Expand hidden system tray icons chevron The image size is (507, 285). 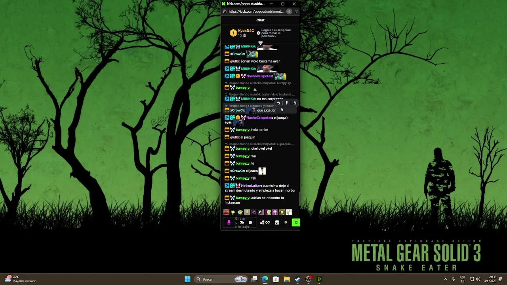click(445, 279)
